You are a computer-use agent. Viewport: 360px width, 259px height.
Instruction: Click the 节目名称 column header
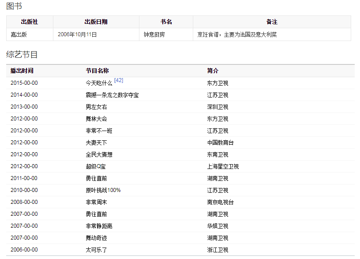[97, 71]
